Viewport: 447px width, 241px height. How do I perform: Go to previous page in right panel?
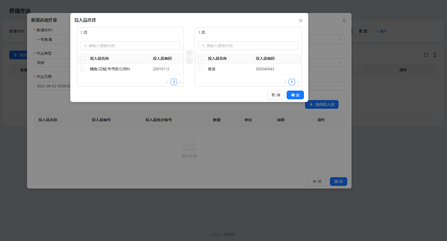click(x=285, y=82)
